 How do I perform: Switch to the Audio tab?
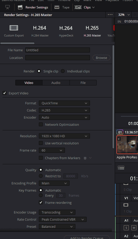(56, 83)
